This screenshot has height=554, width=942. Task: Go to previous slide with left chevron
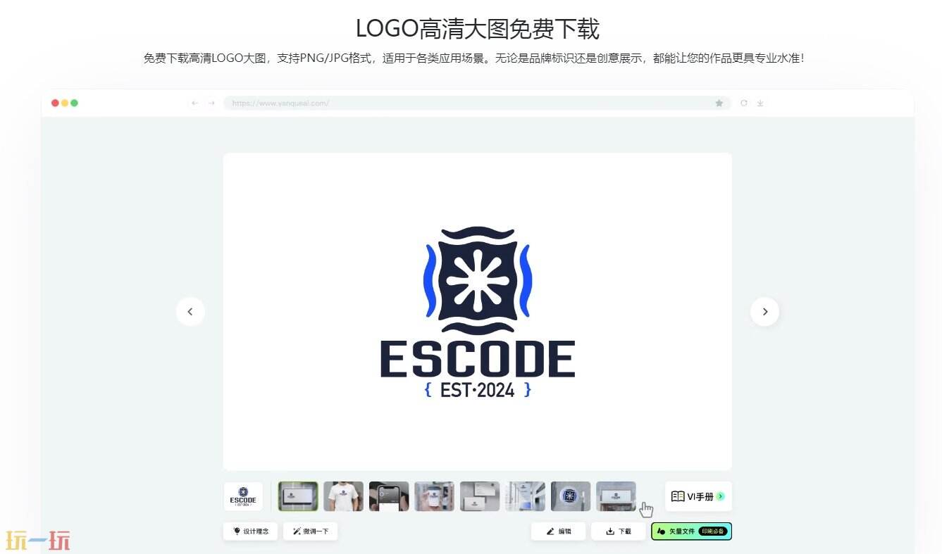click(x=190, y=311)
